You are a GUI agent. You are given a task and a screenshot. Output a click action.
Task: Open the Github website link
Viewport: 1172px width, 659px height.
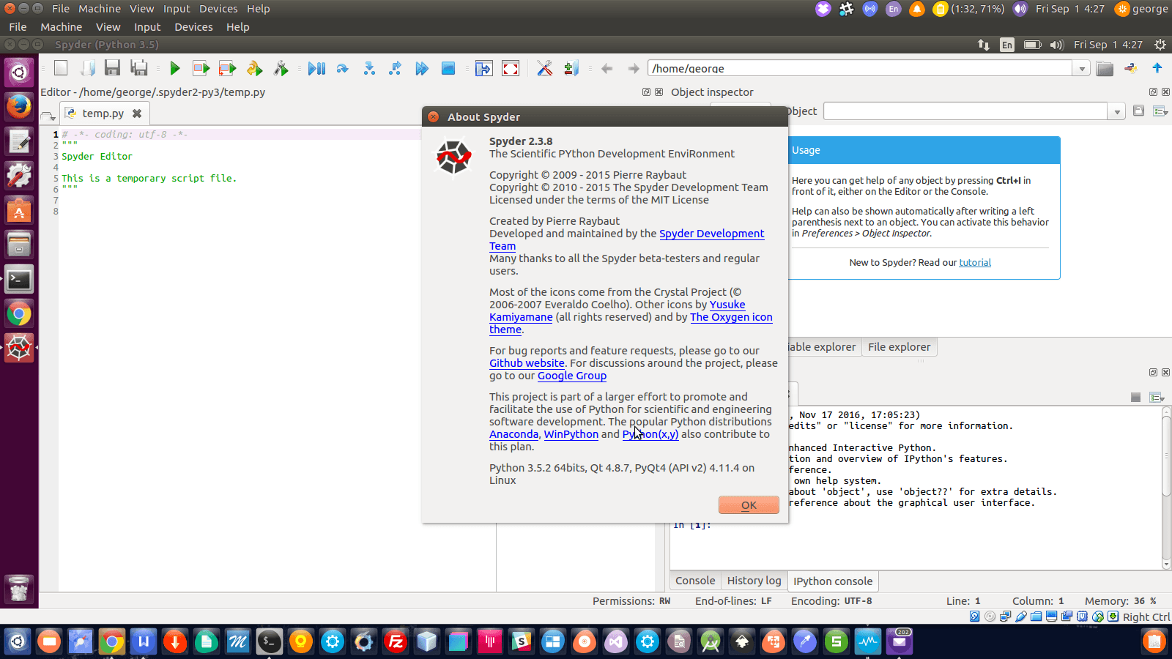click(527, 363)
